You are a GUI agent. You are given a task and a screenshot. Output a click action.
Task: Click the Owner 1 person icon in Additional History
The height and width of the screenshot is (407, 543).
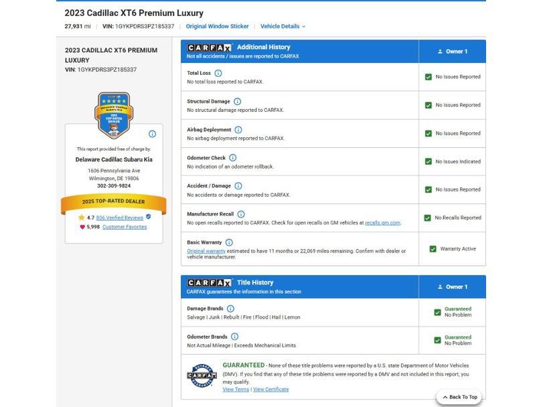440,52
